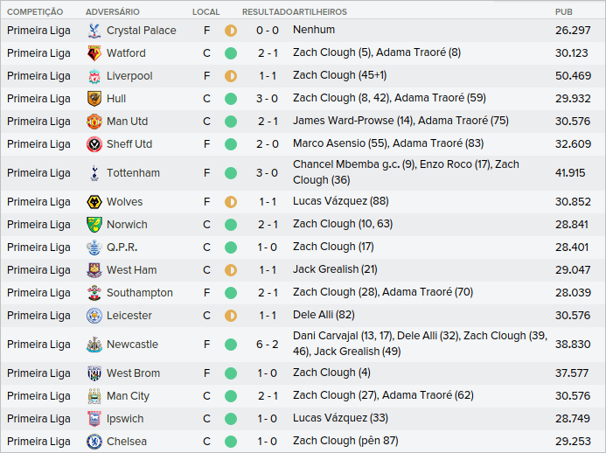Screen dimensions: 606x453
Task: Click the Chelsea club crest
Action: pyautogui.click(x=94, y=442)
